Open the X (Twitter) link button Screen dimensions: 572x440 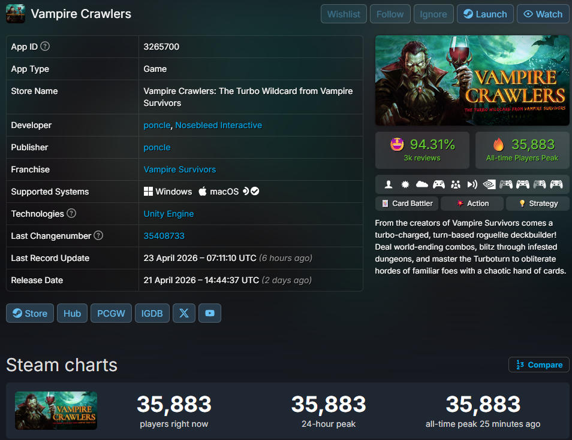pos(184,313)
